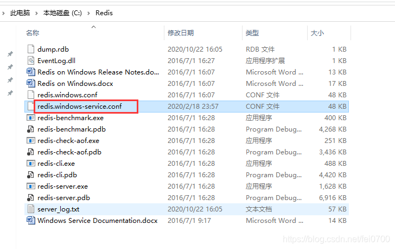
Task: Click the redis-benchmark.exe application icon
Action: (x=31, y=117)
